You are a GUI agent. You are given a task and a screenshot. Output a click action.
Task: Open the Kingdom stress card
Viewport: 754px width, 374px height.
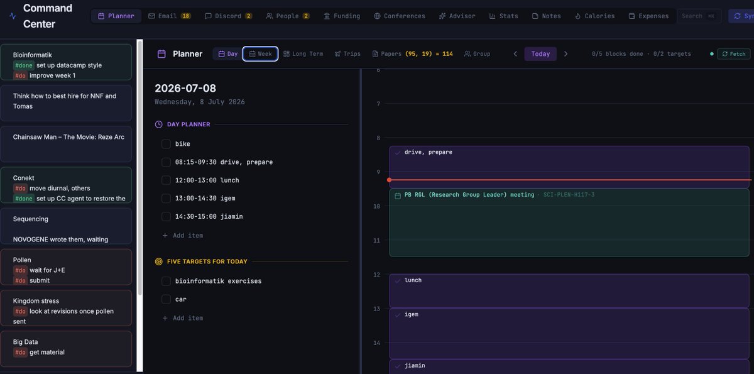coord(67,308)
